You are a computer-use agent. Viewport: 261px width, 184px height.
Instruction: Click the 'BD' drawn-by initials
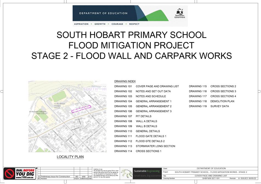coord(77,177)
